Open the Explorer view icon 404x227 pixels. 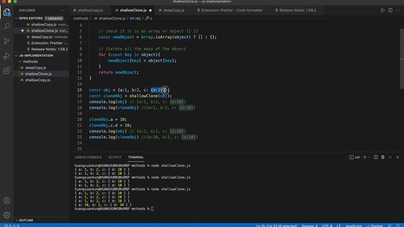[7, 12]
